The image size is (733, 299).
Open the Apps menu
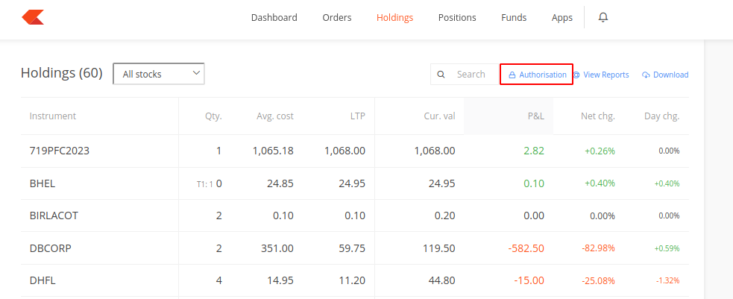[x=562, y=18]
